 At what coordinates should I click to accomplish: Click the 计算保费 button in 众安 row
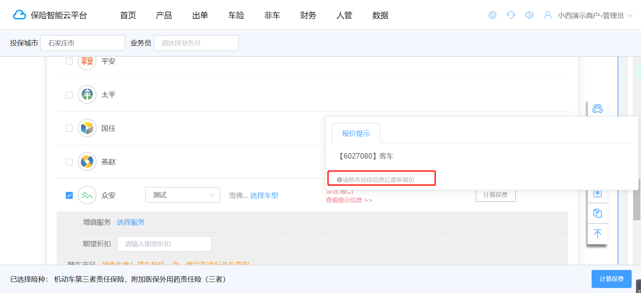coord(495,195)
